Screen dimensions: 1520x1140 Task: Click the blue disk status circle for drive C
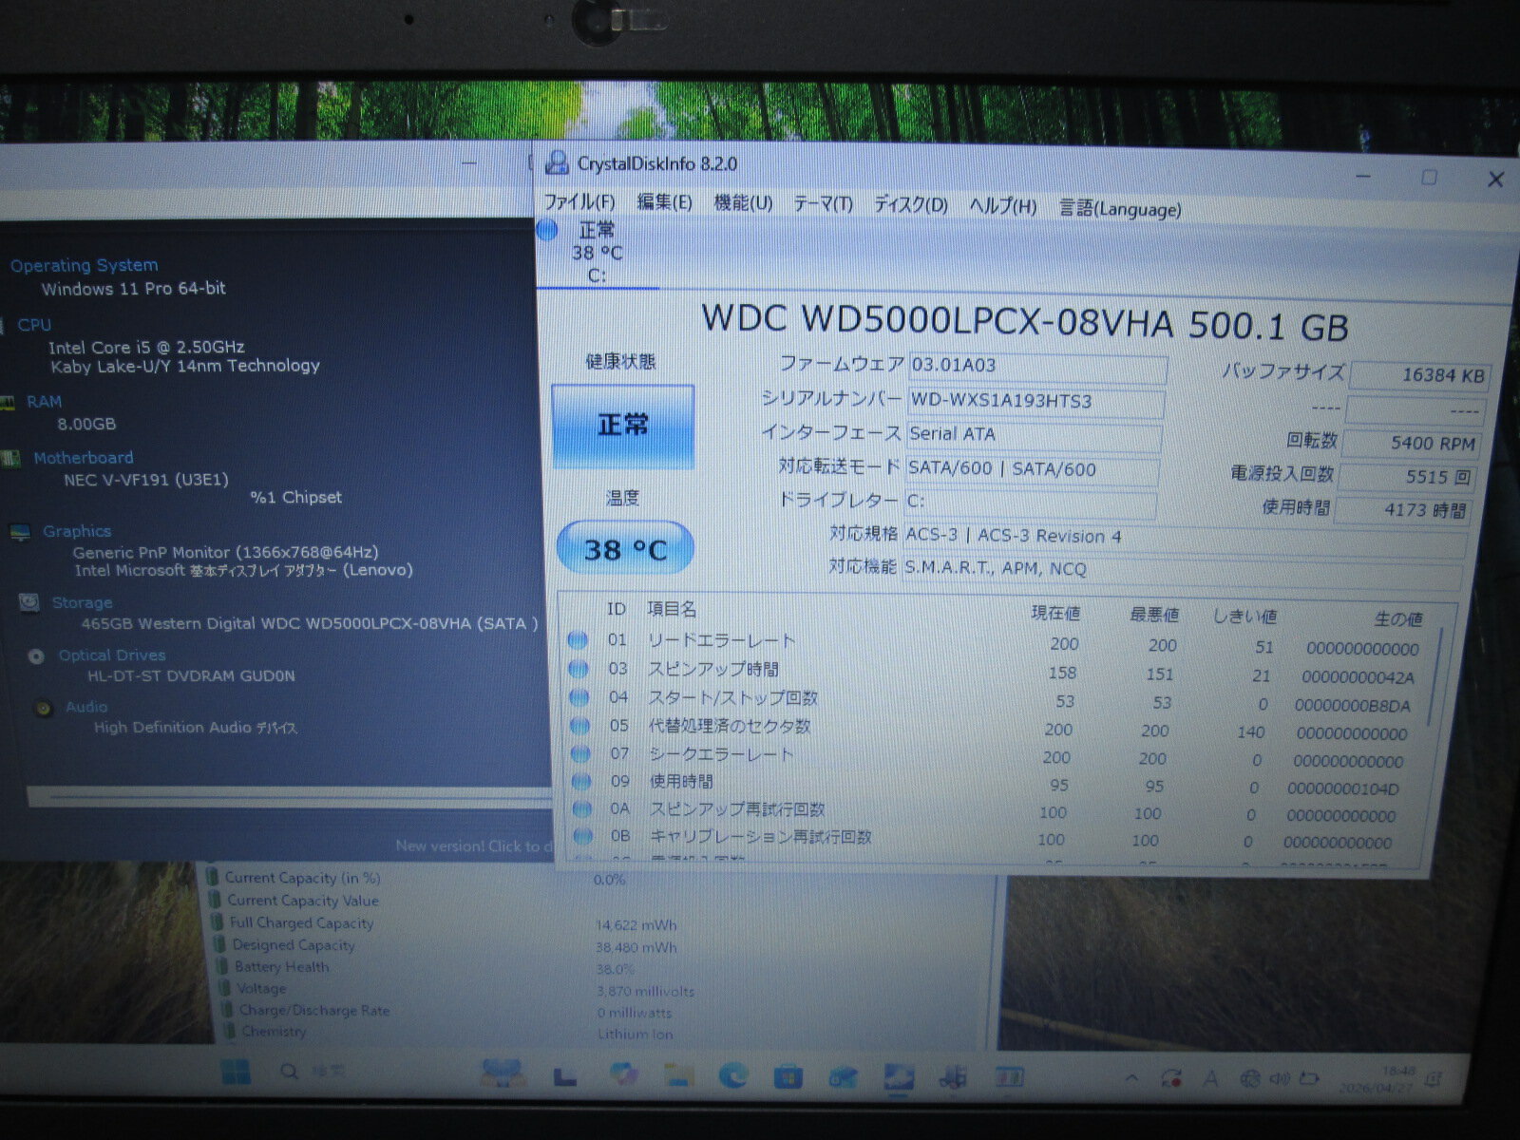coord(547,230)
